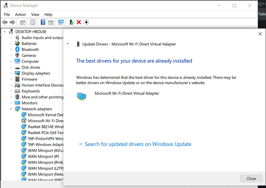Select WAN Miniport (IP) entry

point(44,156)
